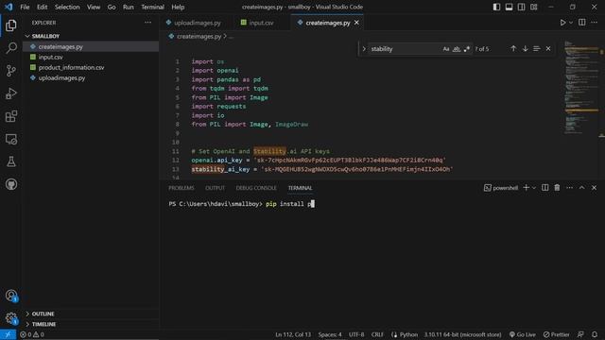Screen dimensions: 605x340
Task: Open the Terminal menu
Action: pyautogui.click(x=152, y=7)
